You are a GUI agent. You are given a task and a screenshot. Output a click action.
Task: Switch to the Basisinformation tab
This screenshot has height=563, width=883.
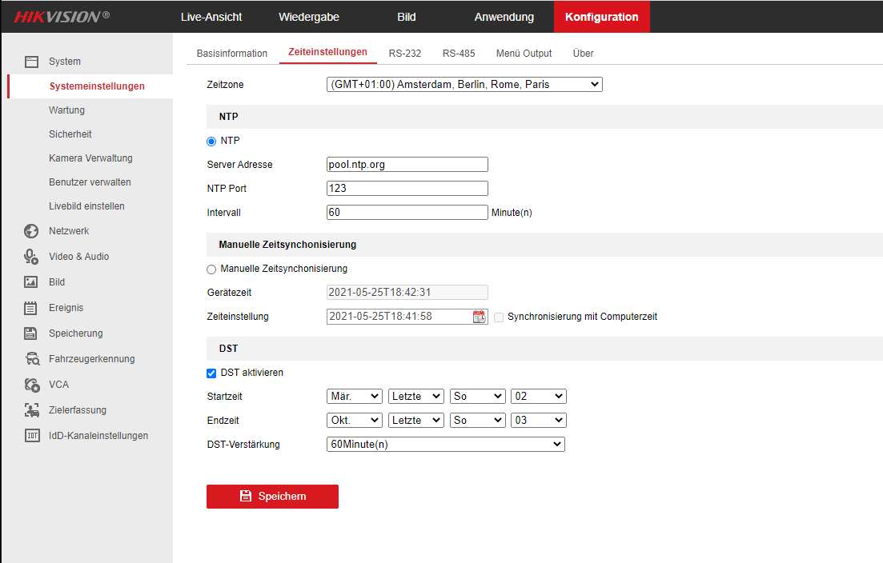pos(232,54)
